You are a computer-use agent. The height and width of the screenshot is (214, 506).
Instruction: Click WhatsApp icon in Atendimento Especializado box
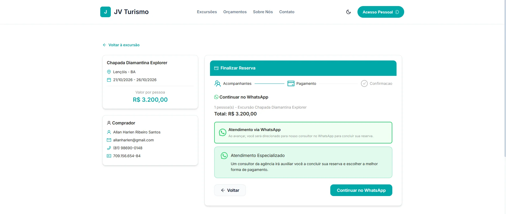224,156
